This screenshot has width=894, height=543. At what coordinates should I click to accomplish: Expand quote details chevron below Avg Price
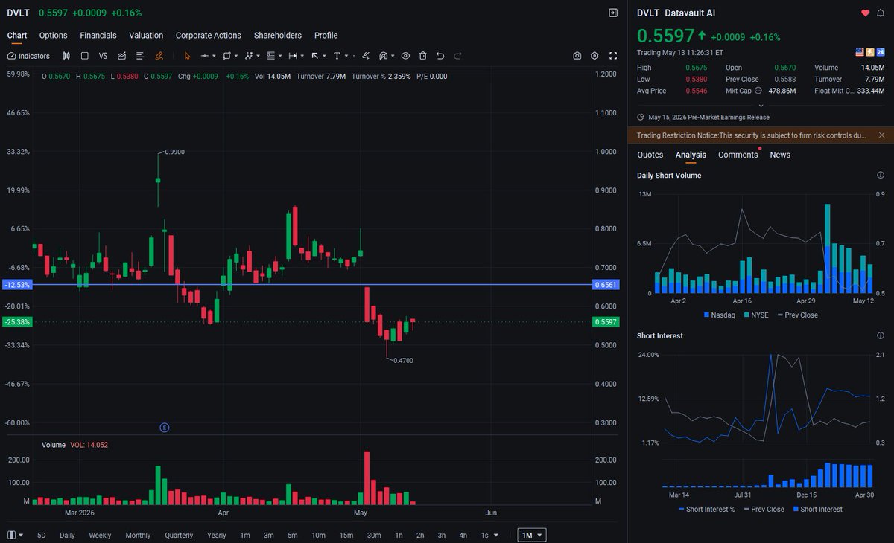pos(761,106)
